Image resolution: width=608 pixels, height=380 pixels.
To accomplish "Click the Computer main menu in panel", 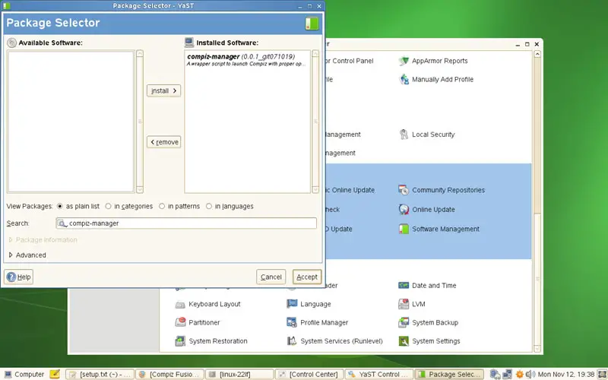I will click(24, 374).
